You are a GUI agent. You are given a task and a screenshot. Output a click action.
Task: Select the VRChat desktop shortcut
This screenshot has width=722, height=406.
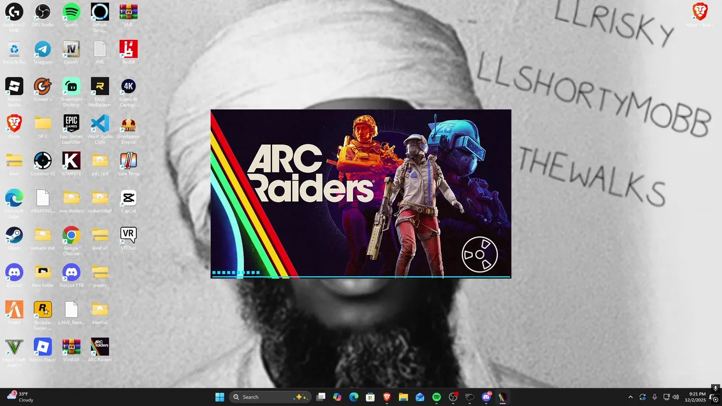point(129,239)
